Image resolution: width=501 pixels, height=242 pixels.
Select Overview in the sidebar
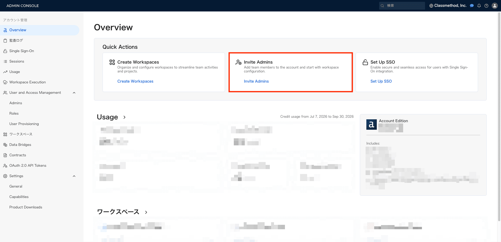pos(40,30)
